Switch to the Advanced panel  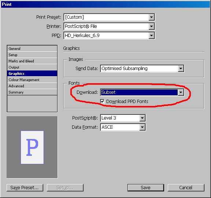(x=32, y=86)
